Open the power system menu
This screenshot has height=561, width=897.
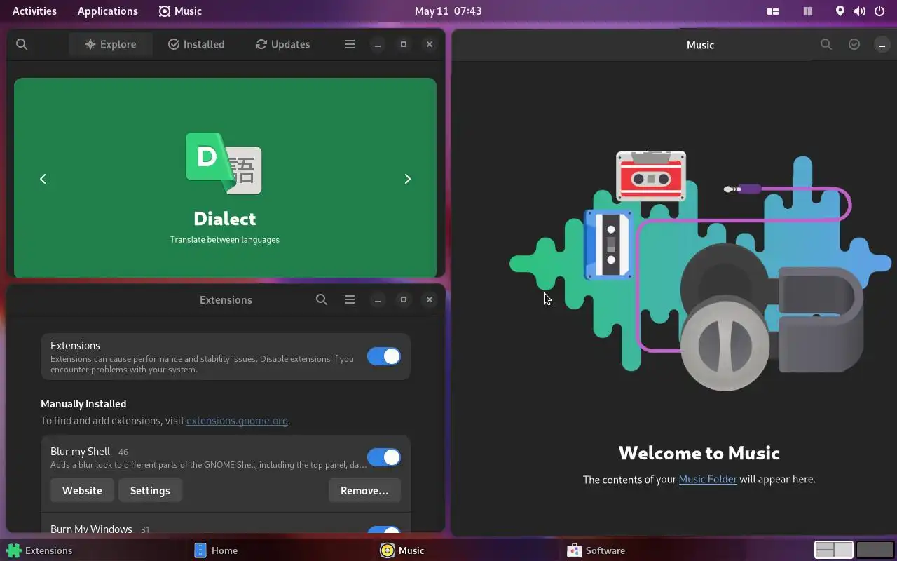pos(879,11)
